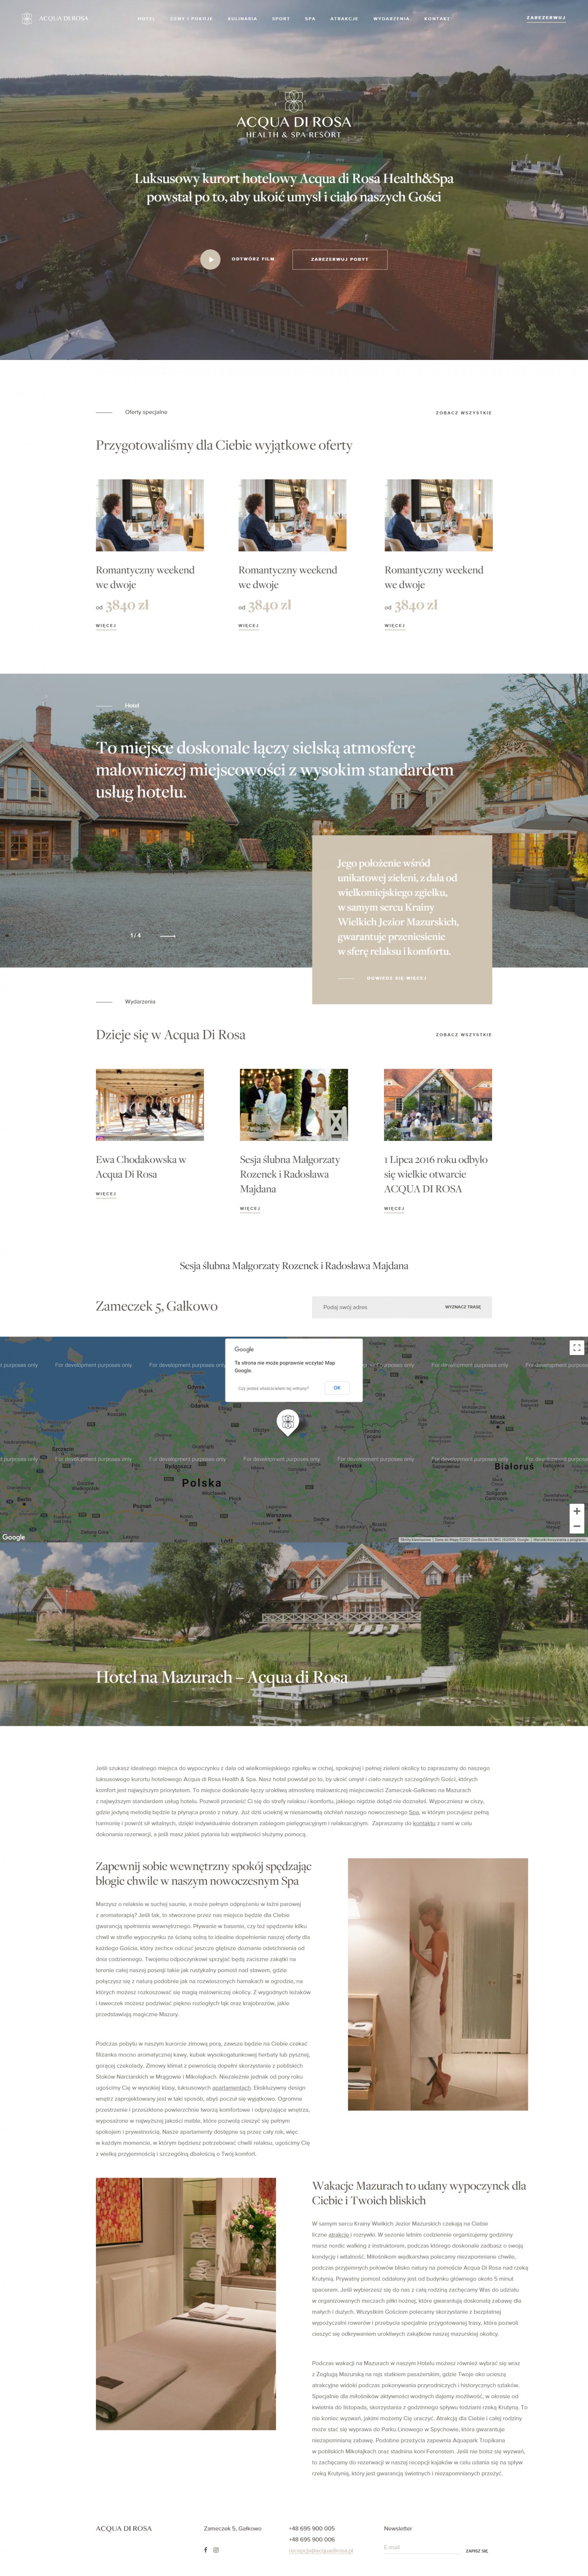This screenshot has height=2576, width=588.
Task: Open the last Romantyczny weekend offer thumbnail
Action: coord(438,515)
